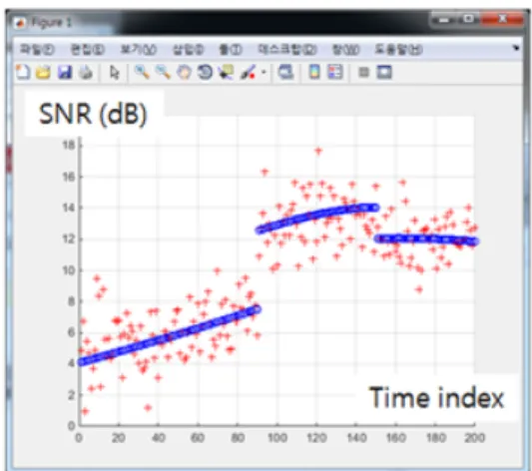Open a file with folder icon
This screenshot has width=532, height=471.
pyautogui.click(x=44, y=72)
